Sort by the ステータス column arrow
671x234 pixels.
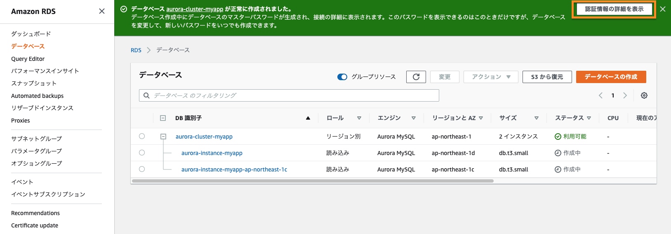pyautogui.click(x=589, y=118)
